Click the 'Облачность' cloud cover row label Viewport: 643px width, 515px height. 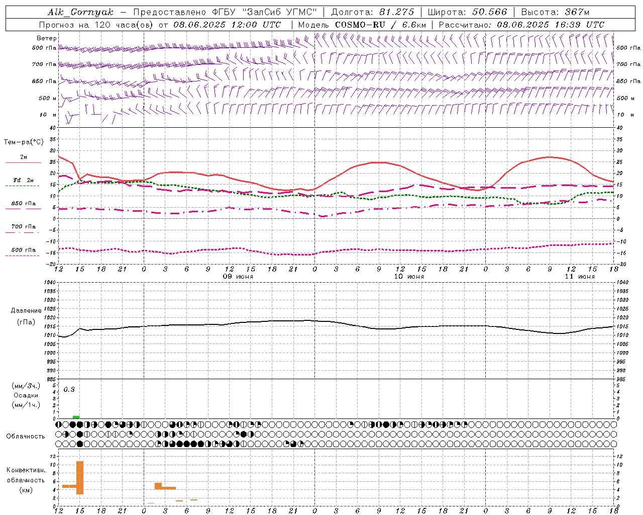click(26, 437)
